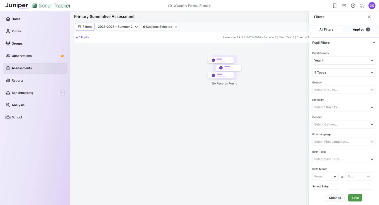Switch to the All Filters tab

tap(326, 30)
